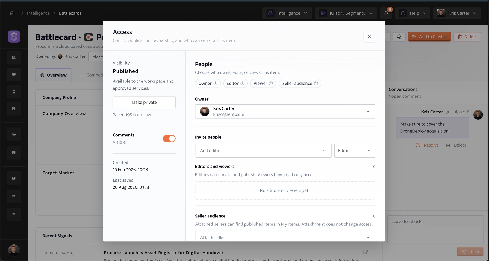Click the Procore logo next to Battlecard
Viewport: 489px width, 261px height.
[x=89, y=37]
